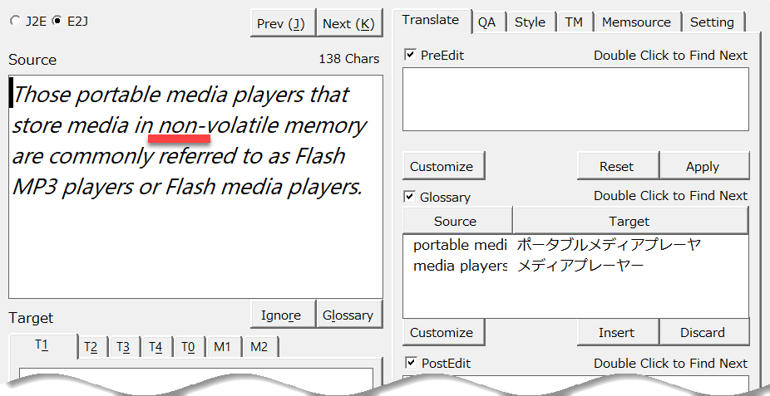Select the 'portable medi' glossary row
Image resolution: width=770 pixels, height=396 pixels.
point(459,246)
